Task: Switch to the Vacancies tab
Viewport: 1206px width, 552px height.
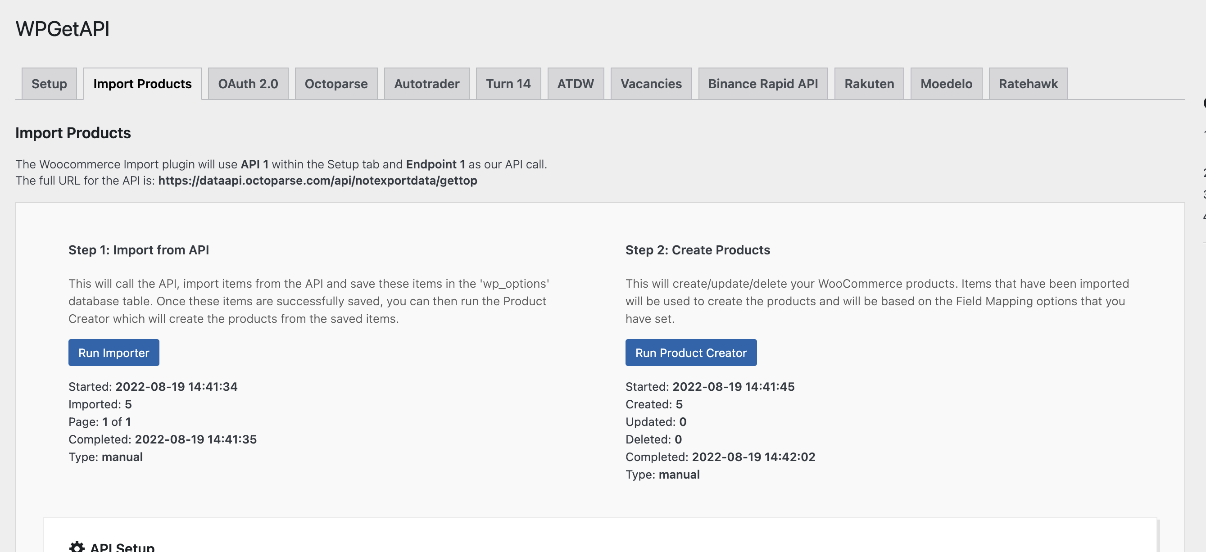Action: point(651,84)
